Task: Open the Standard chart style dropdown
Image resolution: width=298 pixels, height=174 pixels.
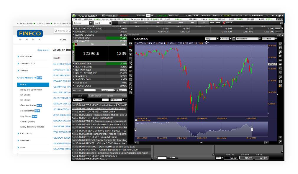Action: pos(269,39)
